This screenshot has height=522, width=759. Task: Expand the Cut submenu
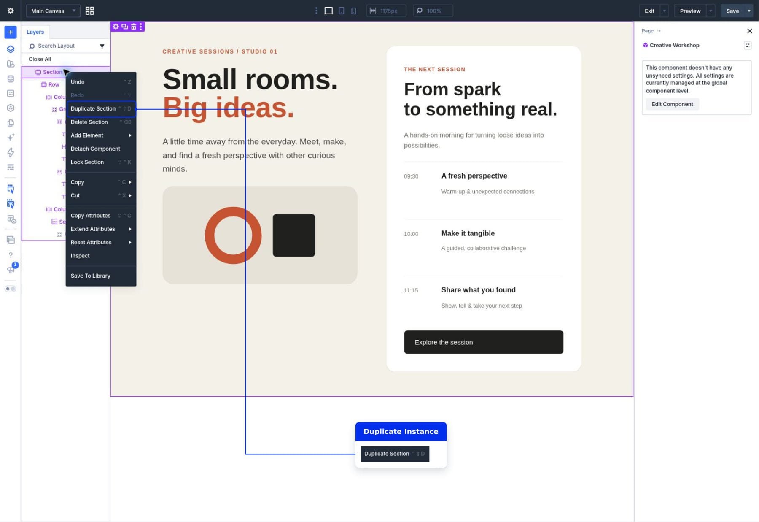pyautogui.click(x=101, y=196)
